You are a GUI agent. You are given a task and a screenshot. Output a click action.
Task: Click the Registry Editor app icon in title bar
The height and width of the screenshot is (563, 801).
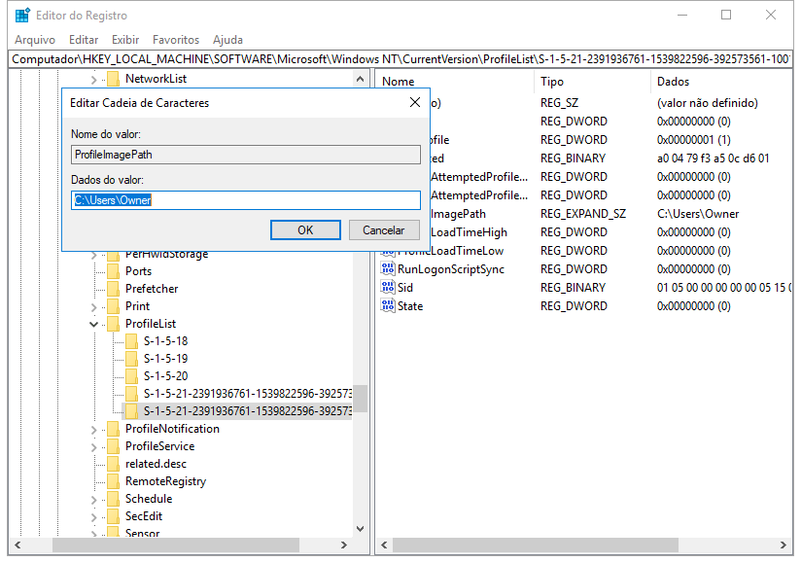(21, 16)
